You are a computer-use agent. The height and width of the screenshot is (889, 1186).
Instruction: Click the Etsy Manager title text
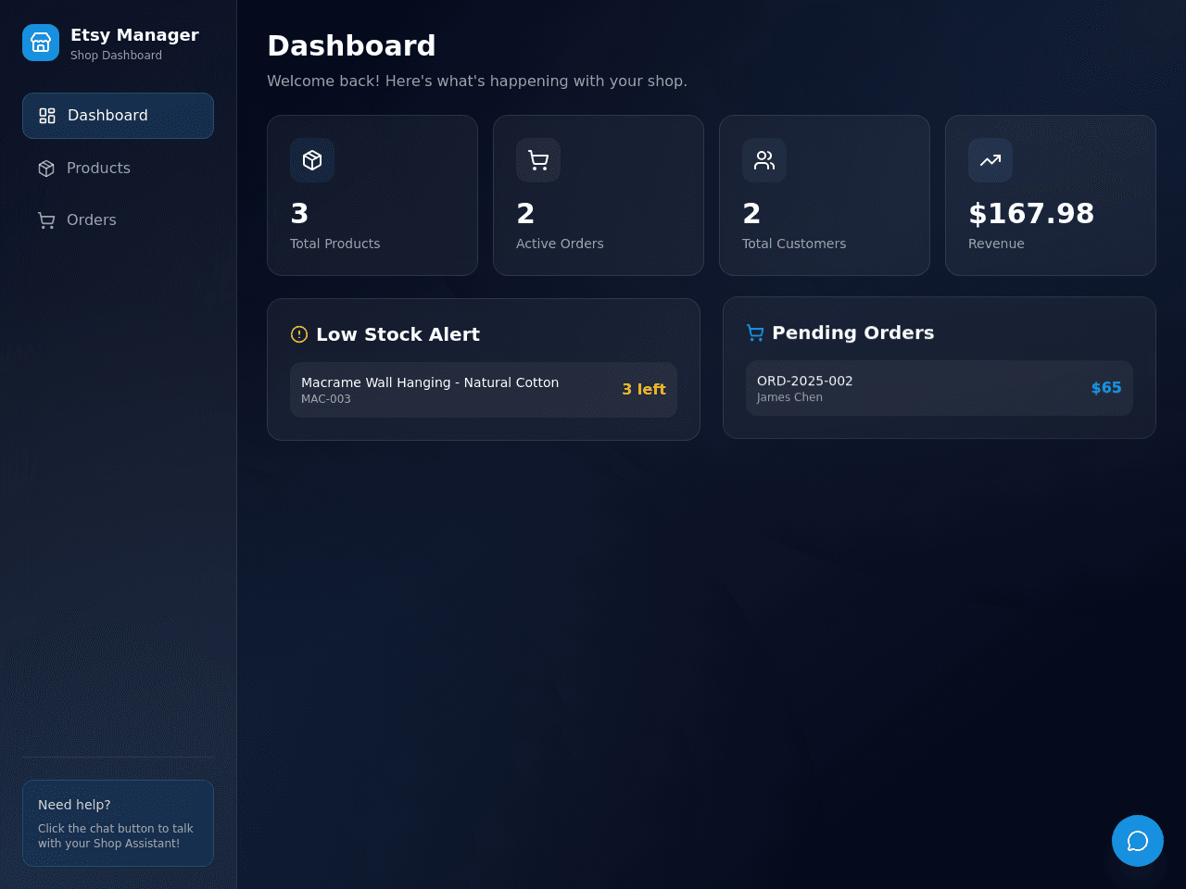134,35
